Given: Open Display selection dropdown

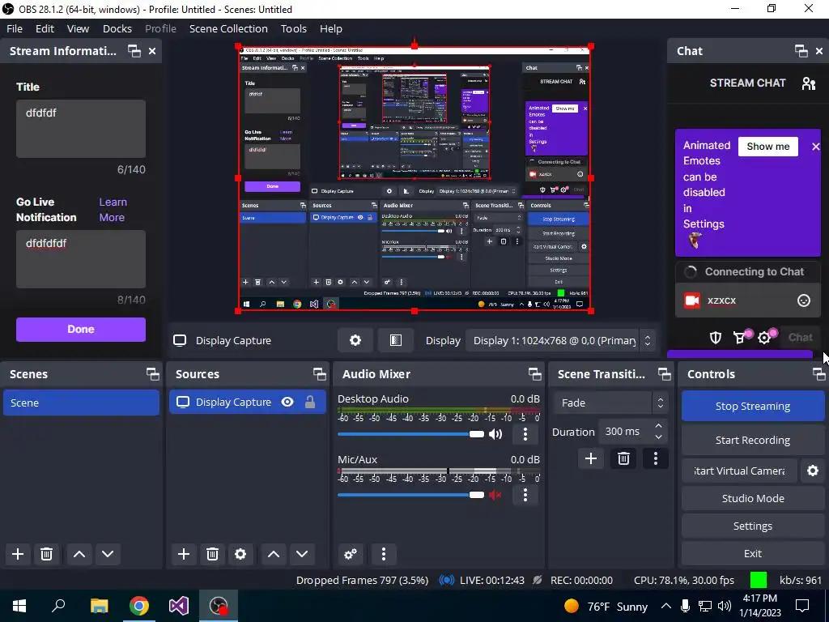Looking at the screenshot, I should pos(560,341).
